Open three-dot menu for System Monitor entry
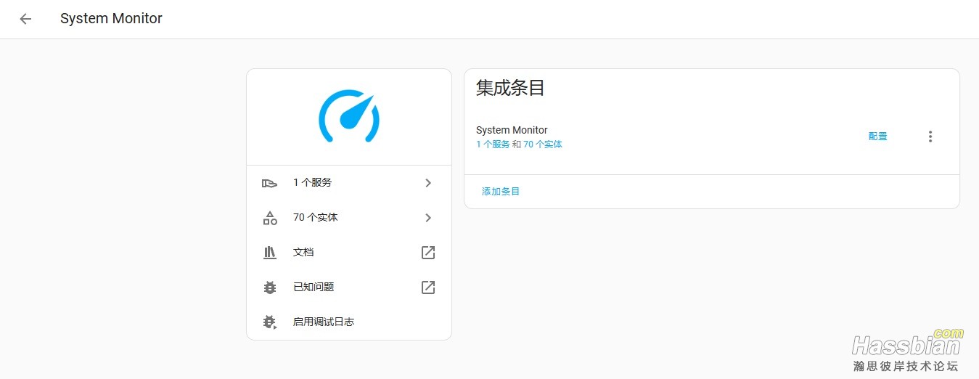The width and height of the screenshot is (979, 379). (x=930, y=136)
